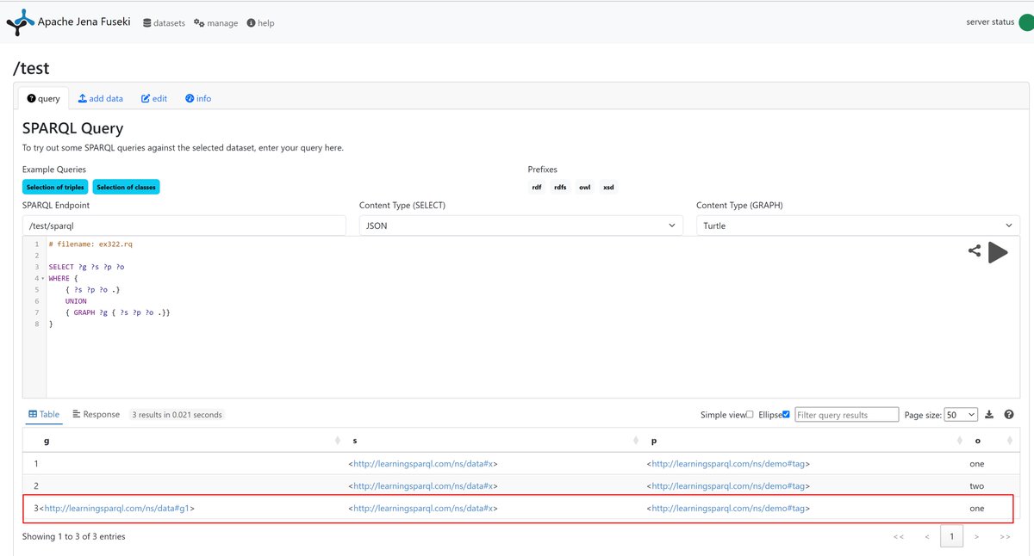Insert the xsd prefix
Screen dimensions: 1034x556
click(x=608, y=187)
